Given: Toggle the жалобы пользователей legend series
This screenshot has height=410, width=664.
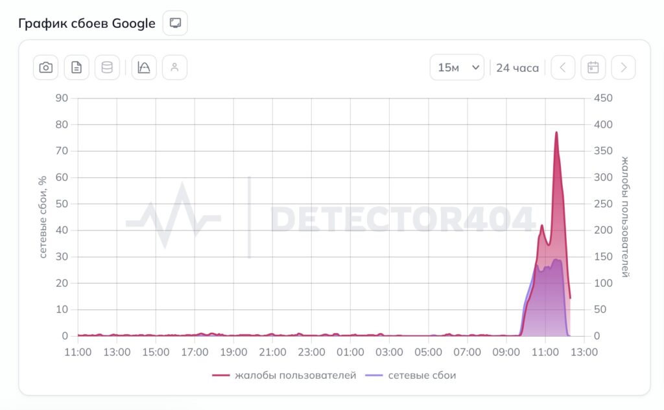Looking at the screenshot, I should click(284, 375).
